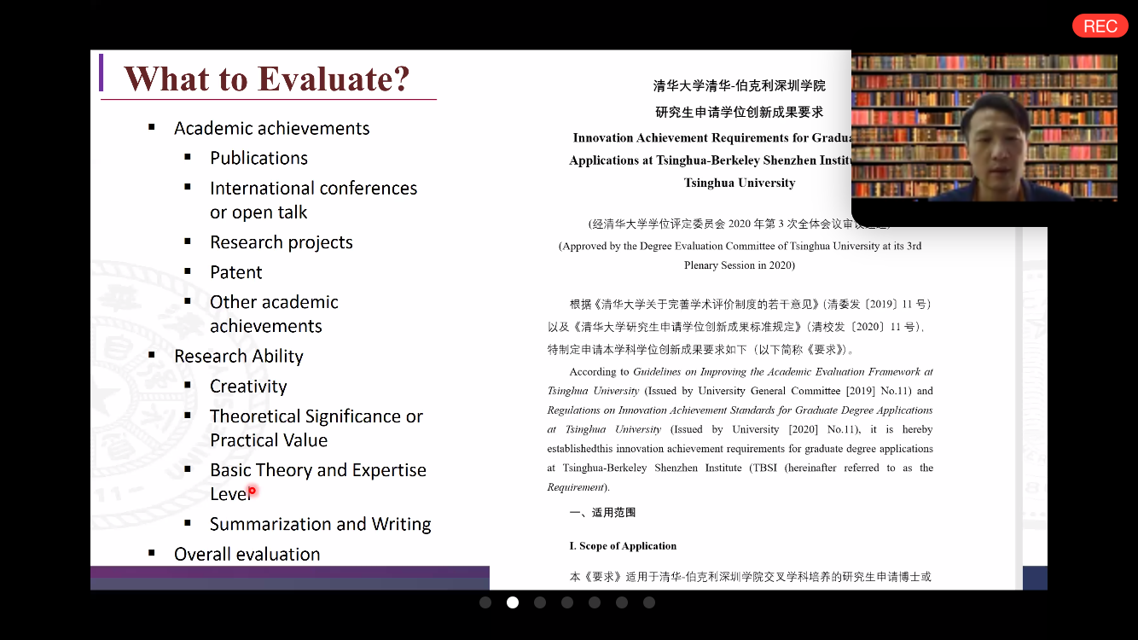Click the 'Patent' sub-bullet
Viewport: 1138px width, 640px height.
coord(236,272)
